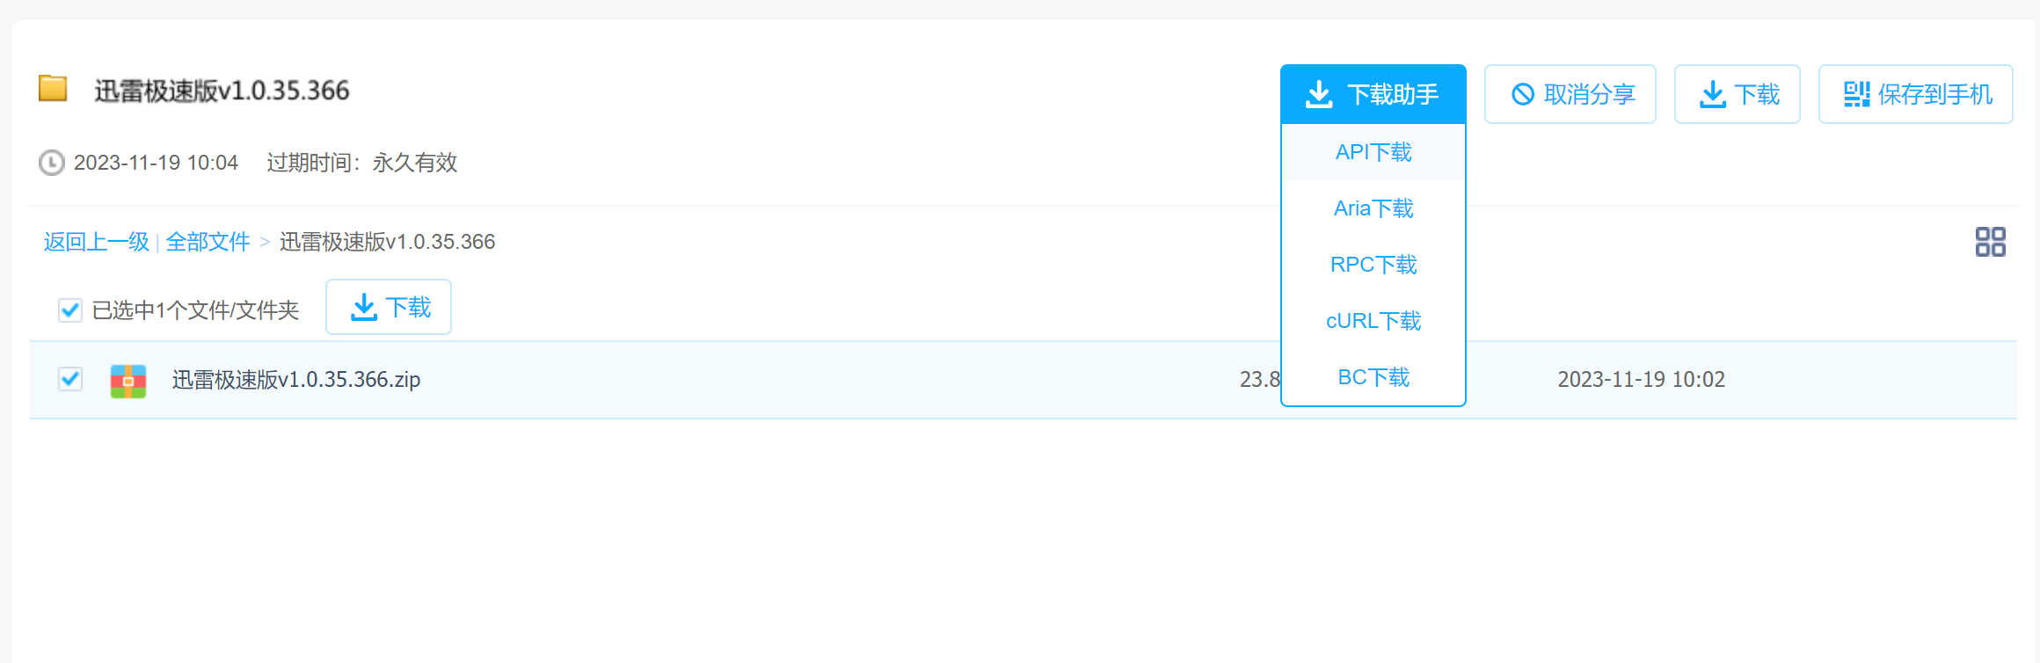Choose Aria下载 from the menu
This screenshot has width=2040, height=663.
1373,208
